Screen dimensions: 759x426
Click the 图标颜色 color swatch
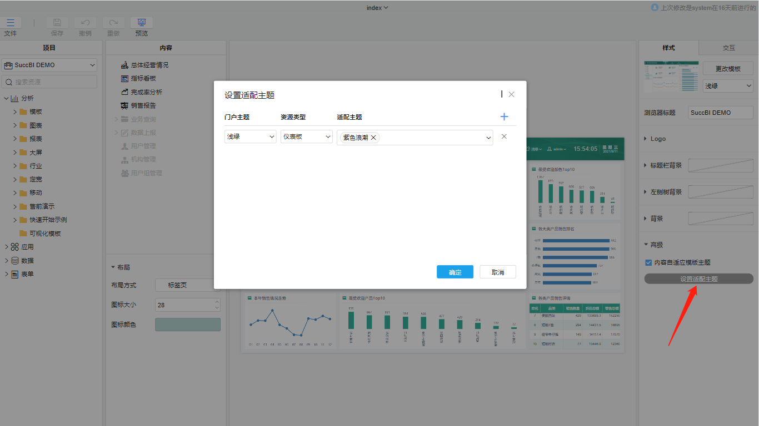[x=187, y=324]
